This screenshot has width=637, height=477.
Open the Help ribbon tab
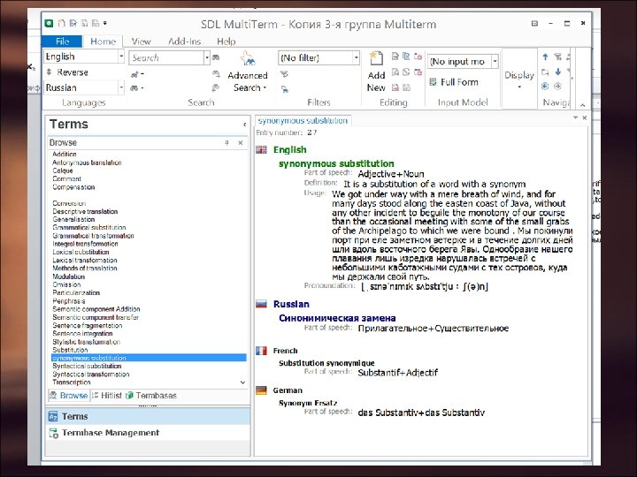click(226, 42)
